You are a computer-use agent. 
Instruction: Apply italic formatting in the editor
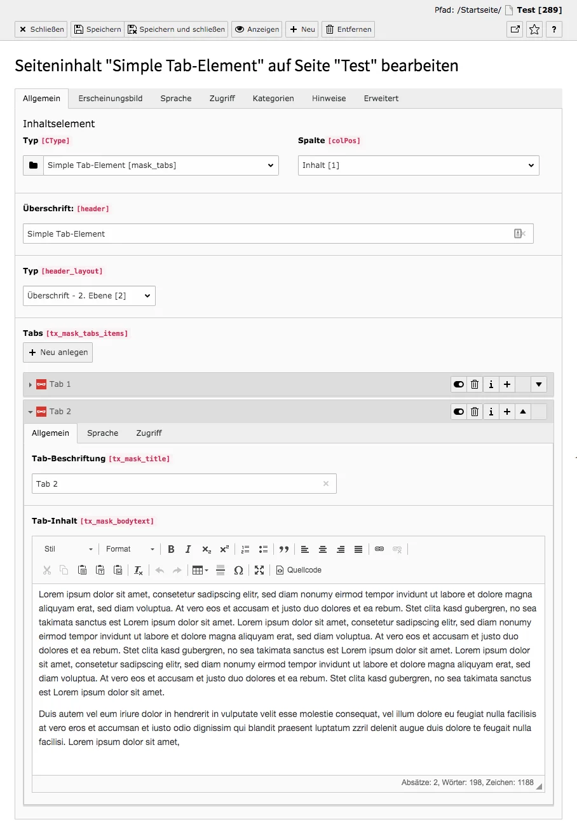pos(188,548)
